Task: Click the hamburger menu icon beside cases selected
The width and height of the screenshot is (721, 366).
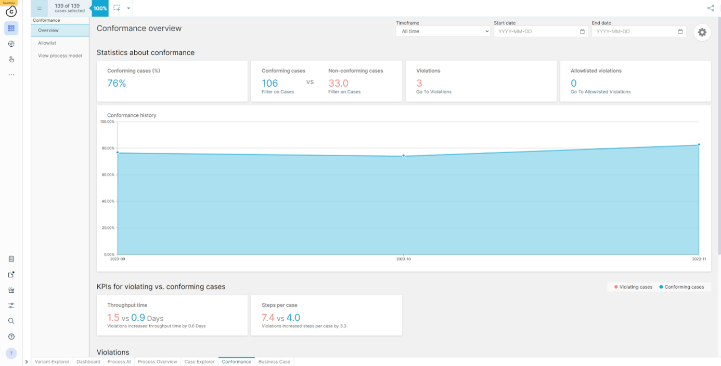Action: point(40,8)
